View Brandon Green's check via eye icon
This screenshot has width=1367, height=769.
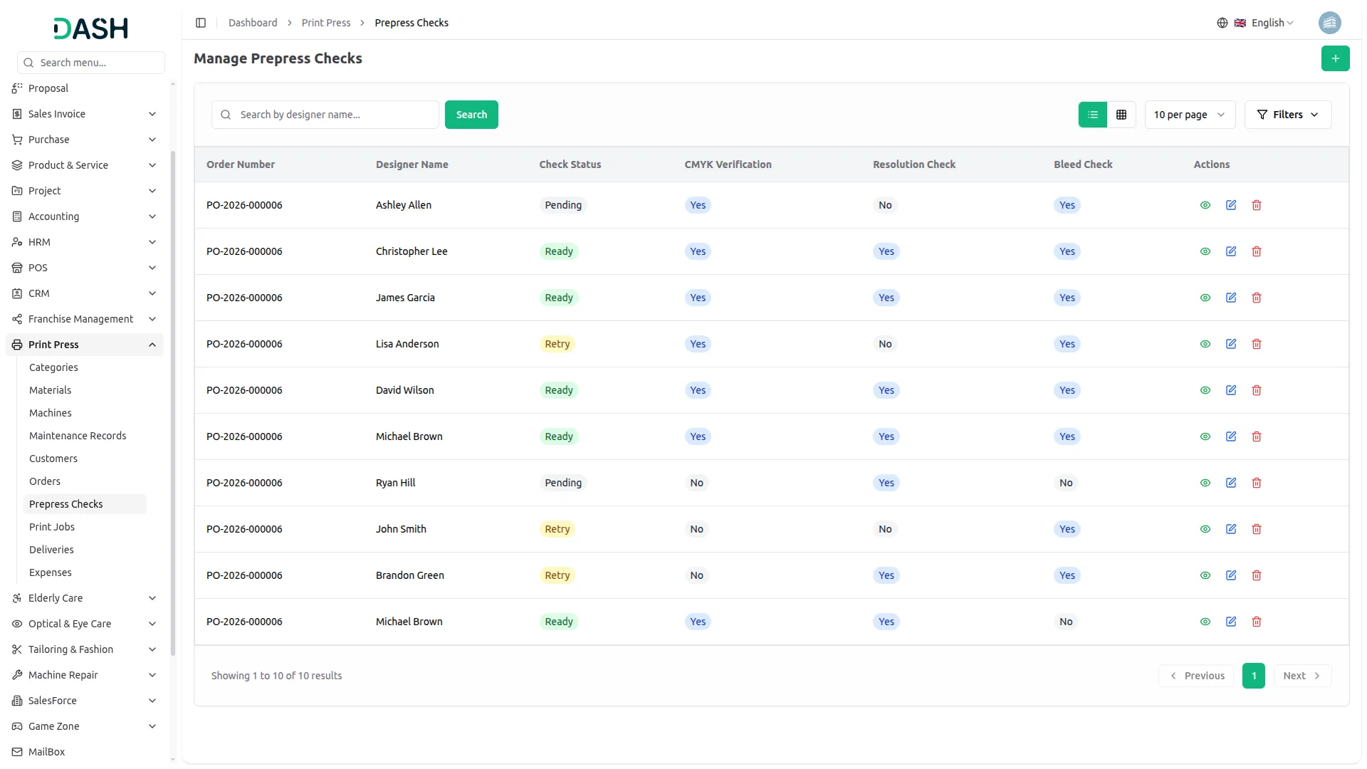(x=1205, y=575)
